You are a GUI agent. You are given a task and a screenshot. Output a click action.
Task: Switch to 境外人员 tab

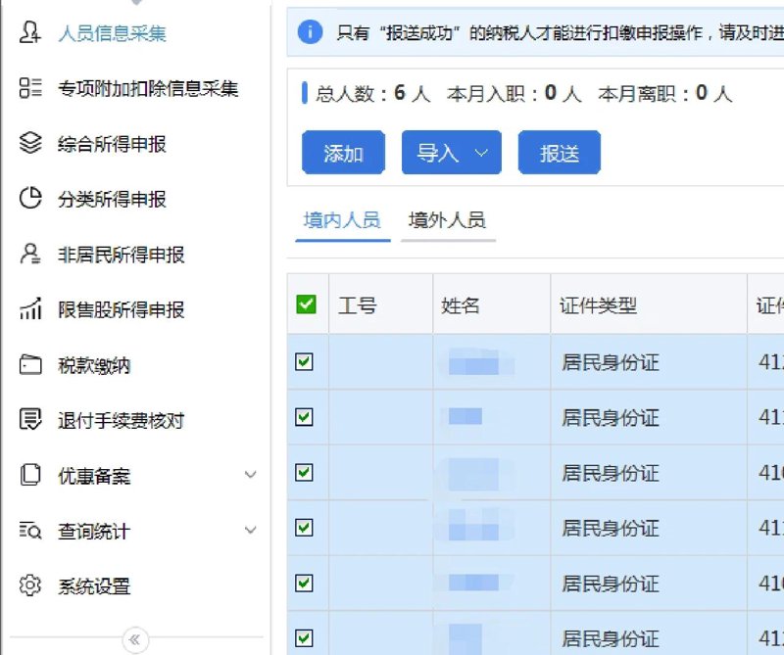(x=448, y=220)
